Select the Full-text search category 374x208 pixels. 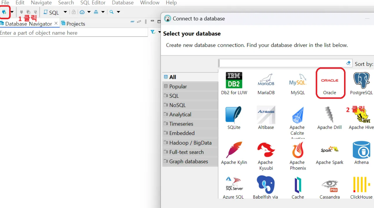(190, 152)
